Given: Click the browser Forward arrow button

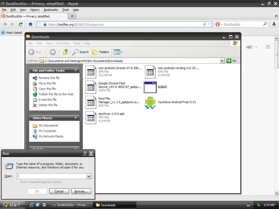Looking at the screenshot, I should pos(12,24).
